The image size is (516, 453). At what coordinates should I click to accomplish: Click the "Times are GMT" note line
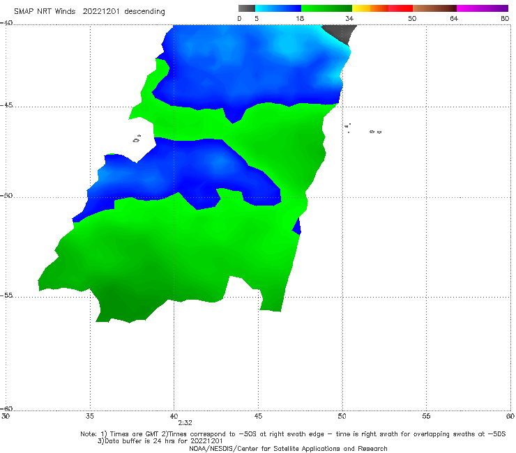tap(293, 434)
